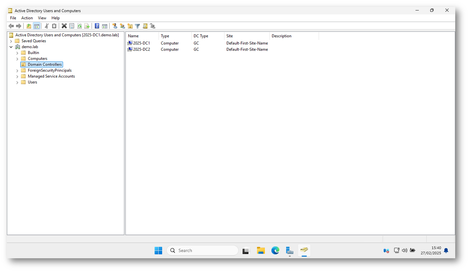Open notifications via the bell icon
Viewport: 469px width, 272px height.
tap(446, 250)
